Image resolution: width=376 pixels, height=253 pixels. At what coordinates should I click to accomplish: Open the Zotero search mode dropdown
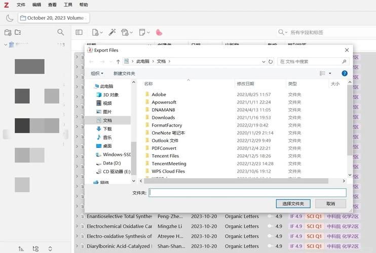point(283,32)
